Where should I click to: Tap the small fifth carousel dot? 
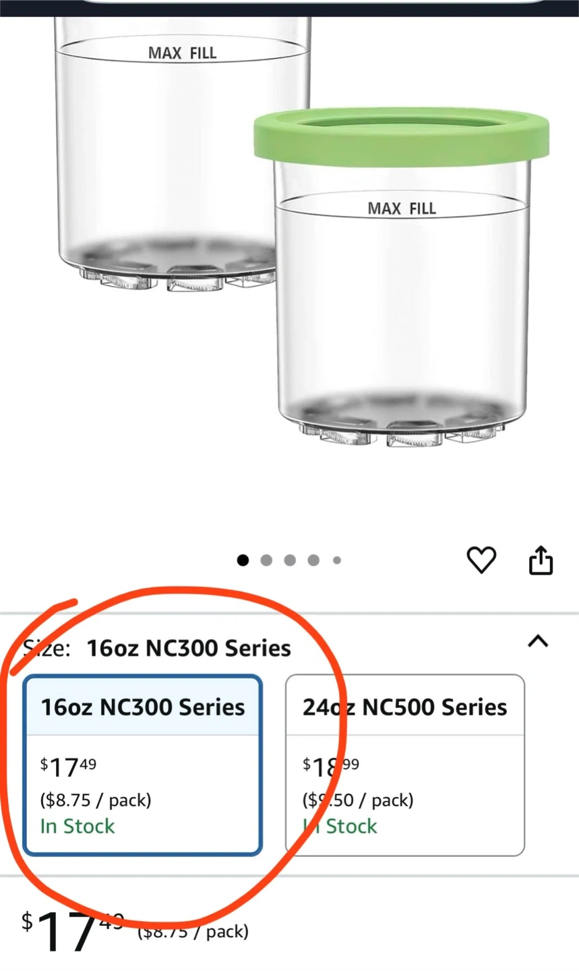click(336, 560)
